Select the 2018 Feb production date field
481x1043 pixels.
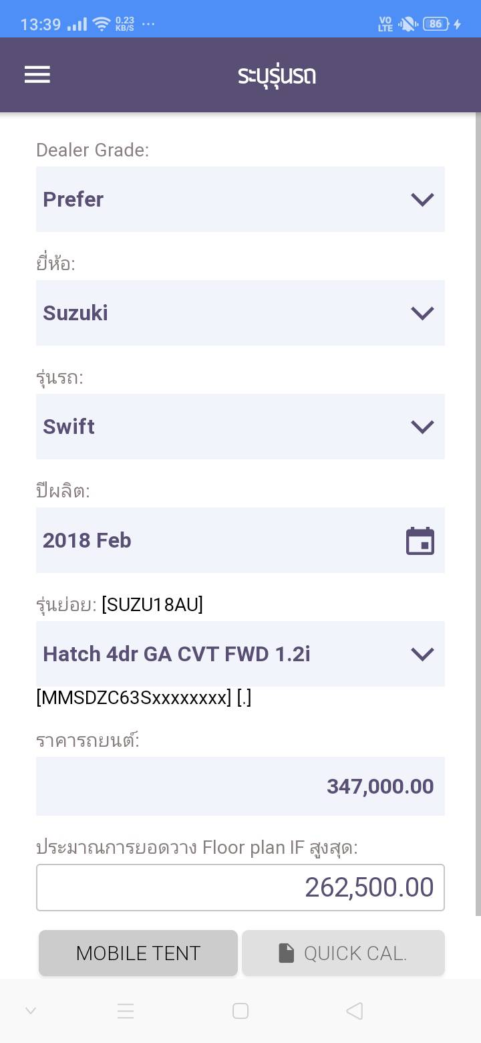click(x=220, y=540)
